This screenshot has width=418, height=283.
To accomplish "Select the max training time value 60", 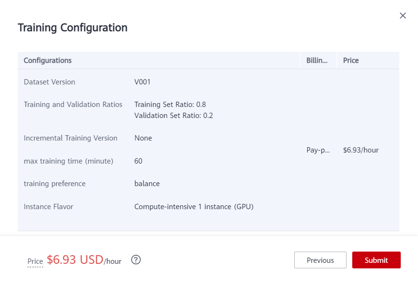I will pyautogui.click(x=138, y=161).
